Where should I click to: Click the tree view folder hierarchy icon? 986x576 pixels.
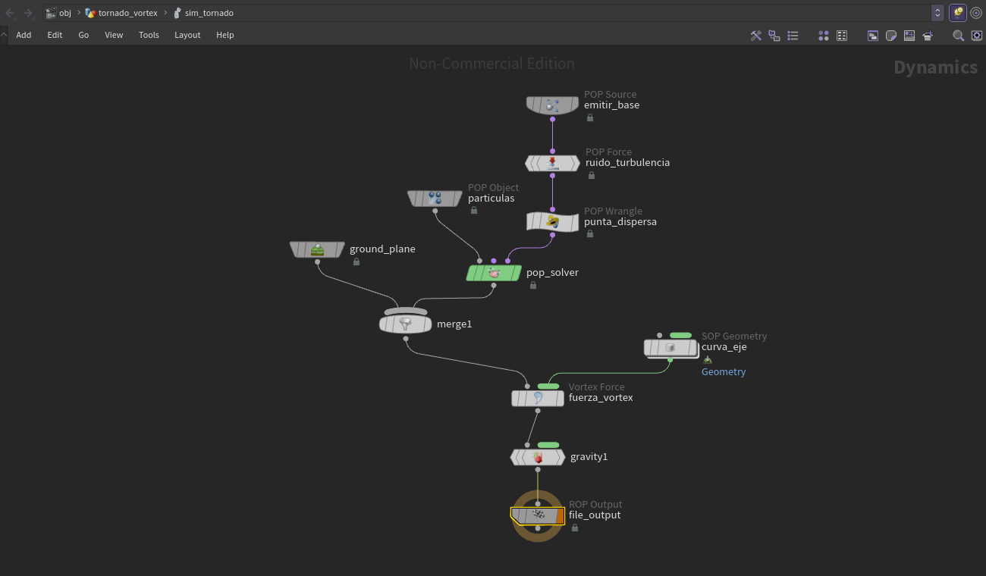tap(774, 36)
